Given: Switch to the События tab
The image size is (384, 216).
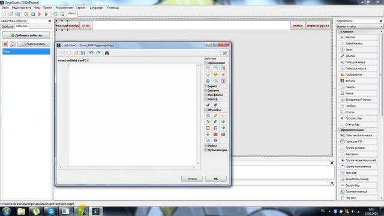Looking at the screenshot, I should click(22, 26).
